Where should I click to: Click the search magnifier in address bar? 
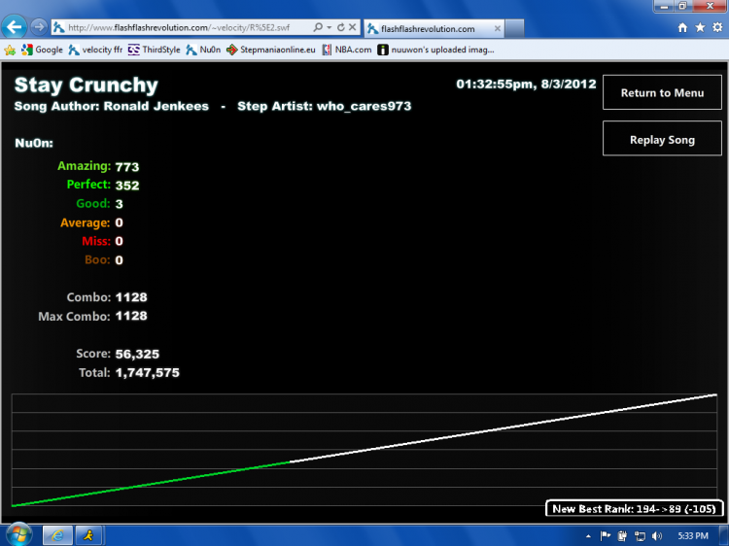[x=318, y=27]
